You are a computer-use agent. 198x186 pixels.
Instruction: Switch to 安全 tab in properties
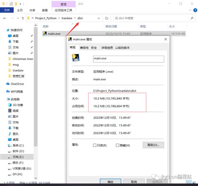[94, 48]
